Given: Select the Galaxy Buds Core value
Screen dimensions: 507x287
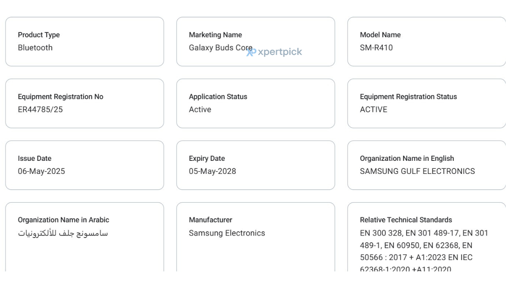Looking at the screenshot, I should (x=221, y=48).
